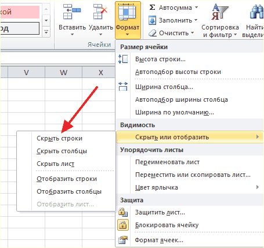The width and height of the screenshot is (264, 248).
Task: Expand the Заполнить dropdown arrow
Action: coord(196,20)
